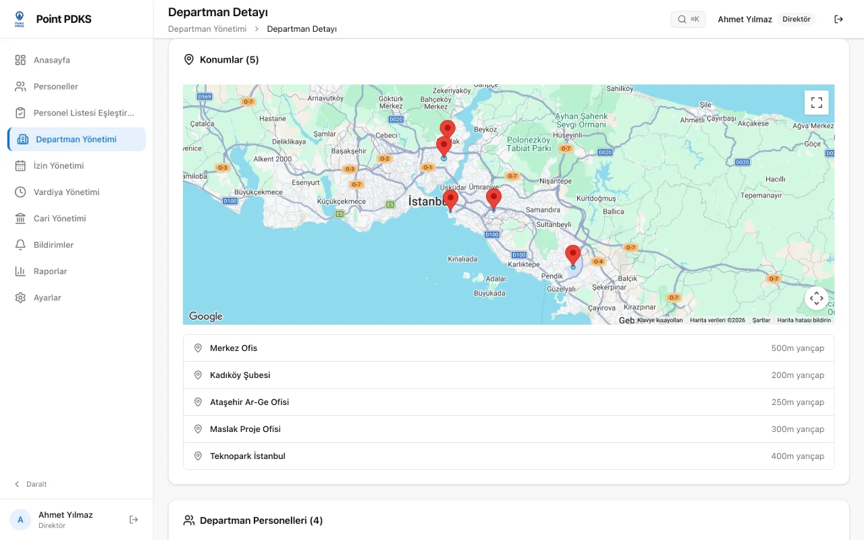
Task: Collapse the sidebar with Daralt
Action: 31,484
